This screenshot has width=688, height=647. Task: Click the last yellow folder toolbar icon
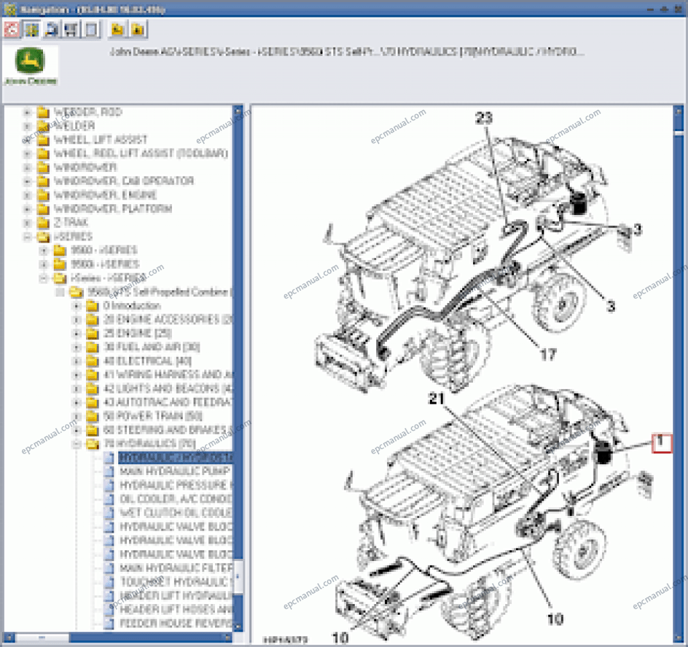(x=138, y=30)
